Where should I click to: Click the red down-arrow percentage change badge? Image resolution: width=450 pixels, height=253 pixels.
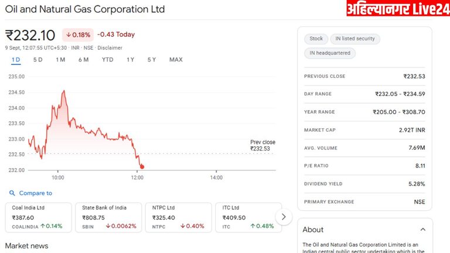[x=78, y=35]
